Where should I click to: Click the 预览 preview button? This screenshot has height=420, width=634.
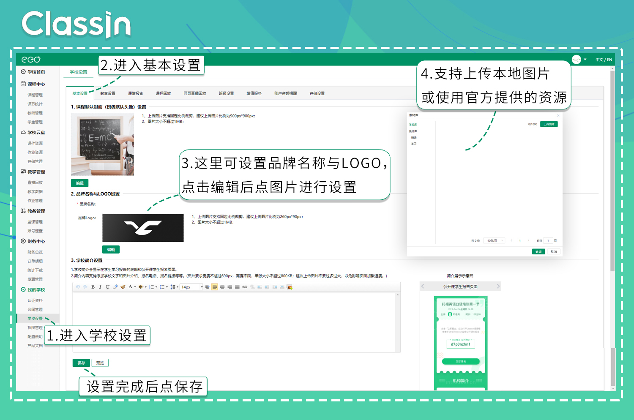100,363
